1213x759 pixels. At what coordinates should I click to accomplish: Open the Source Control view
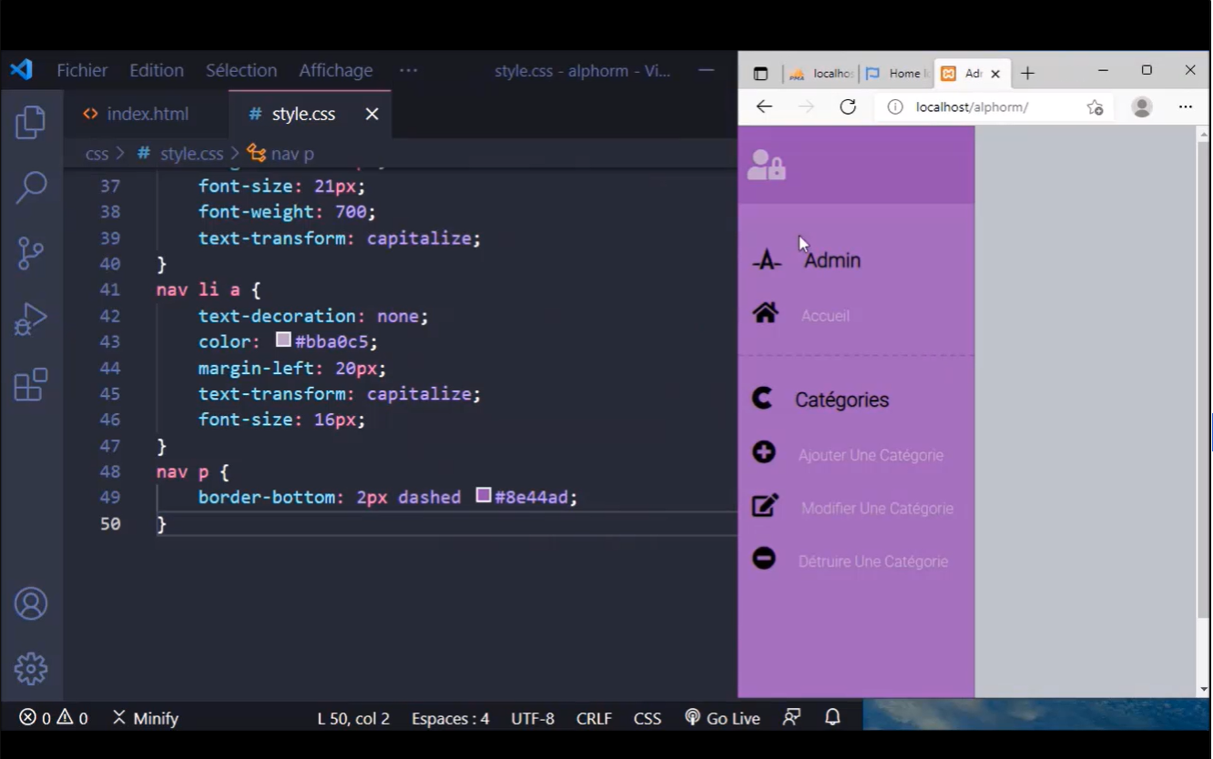click(31, 254)
